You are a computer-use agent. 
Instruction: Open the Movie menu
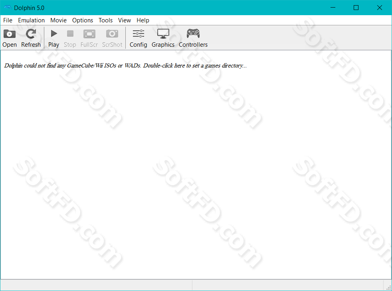coord(59,20)
